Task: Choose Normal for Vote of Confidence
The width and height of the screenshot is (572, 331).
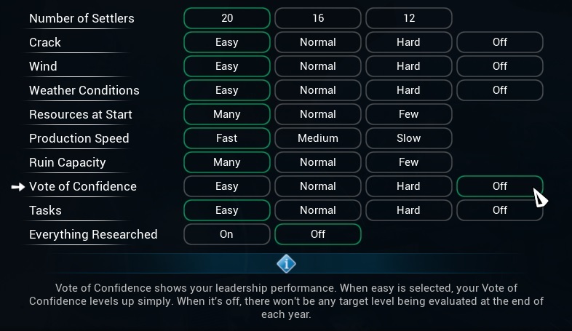Action: [x=318, y=186]
